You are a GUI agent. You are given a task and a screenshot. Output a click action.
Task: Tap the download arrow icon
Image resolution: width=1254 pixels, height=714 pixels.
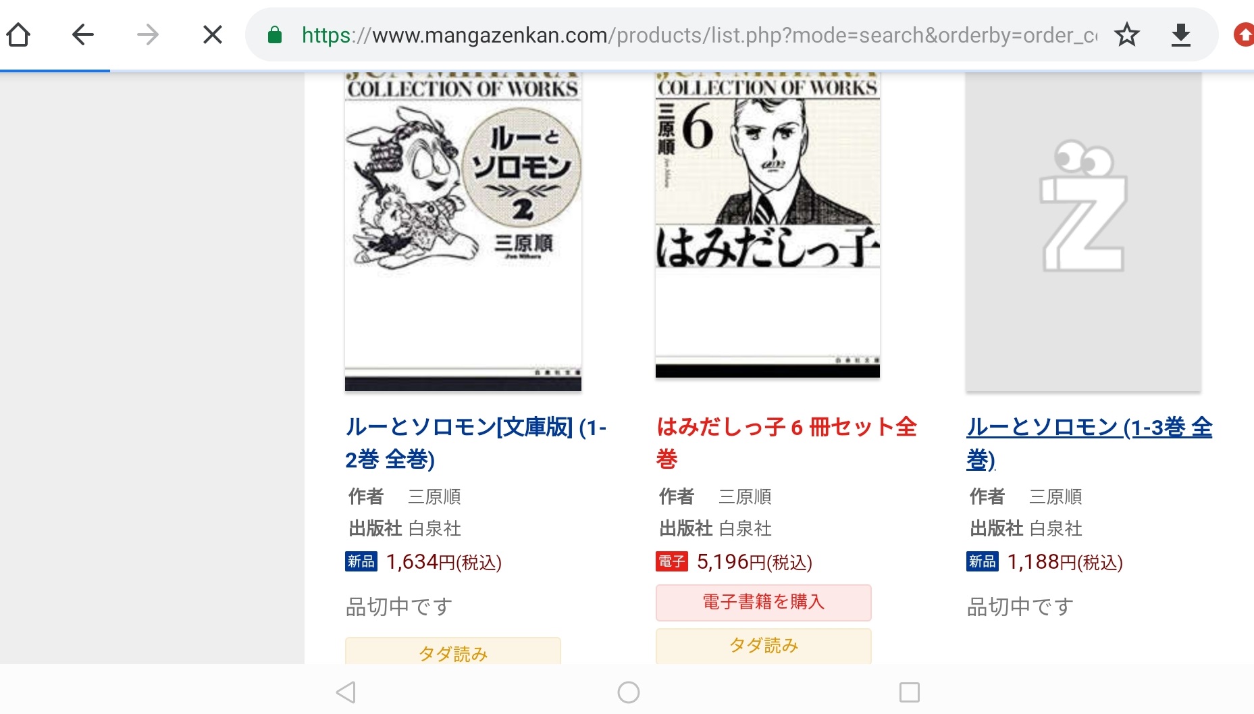1180,34
